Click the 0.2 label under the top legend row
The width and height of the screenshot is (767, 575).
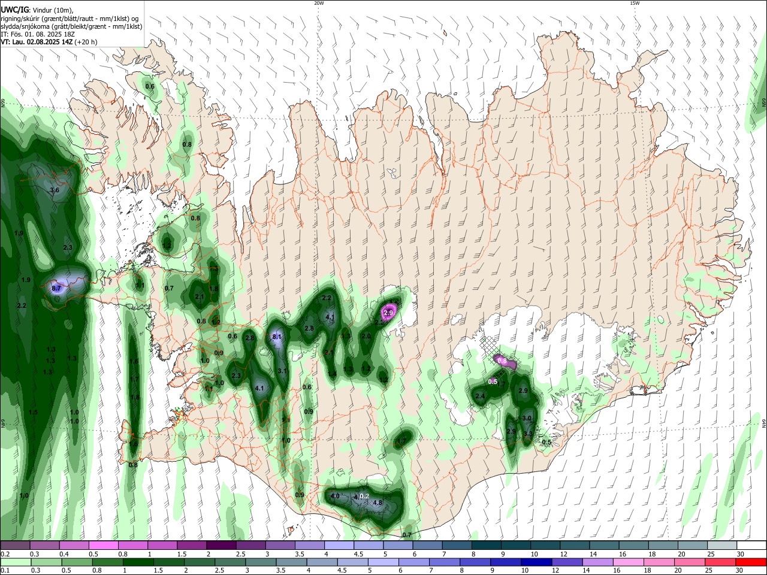pyautogui.click(x=5, y=554)
